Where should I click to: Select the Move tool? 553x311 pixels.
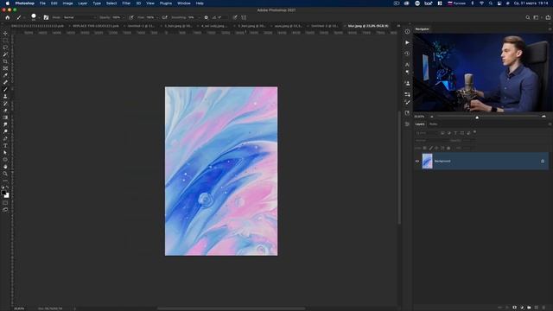(x=5, y=33)
